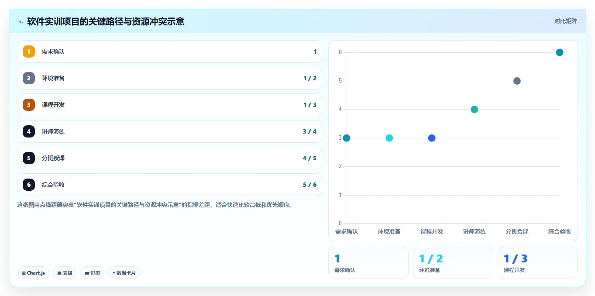Click the orange number 1 badge
Image resolution: width=595 pixels, height=296 pixels.
pyautogui.click(x=29, y=52)
